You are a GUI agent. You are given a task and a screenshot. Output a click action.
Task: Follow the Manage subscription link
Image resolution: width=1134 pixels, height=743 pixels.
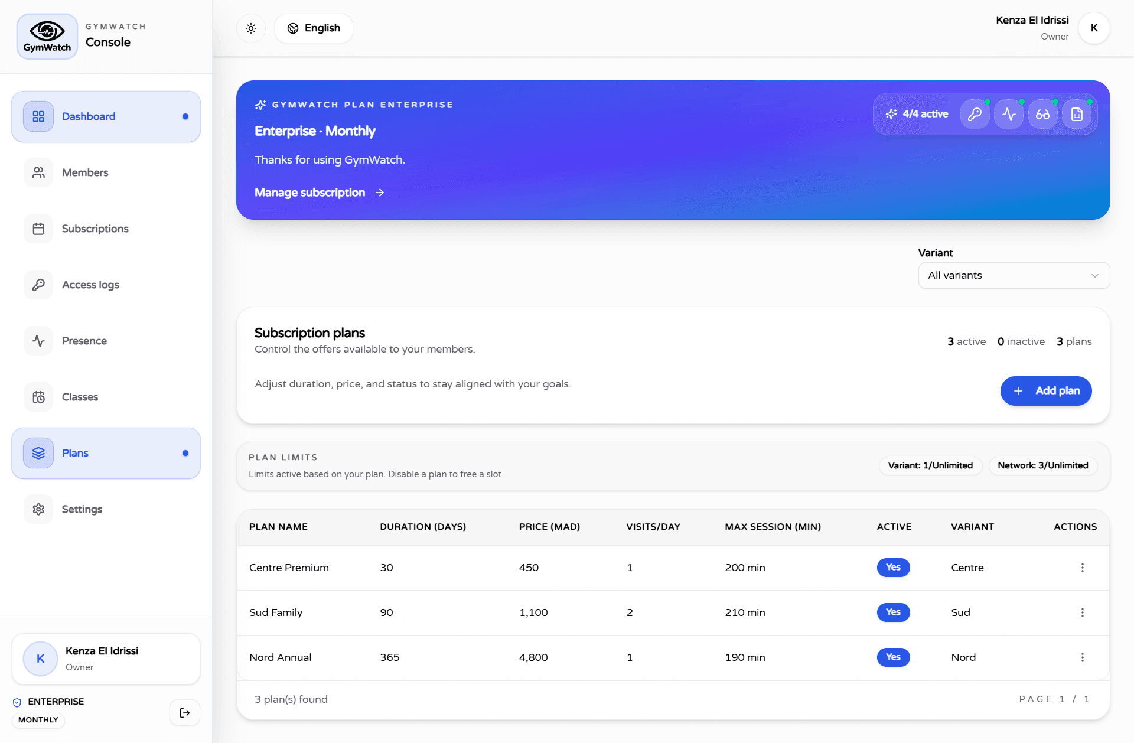(x=309, y=193)
